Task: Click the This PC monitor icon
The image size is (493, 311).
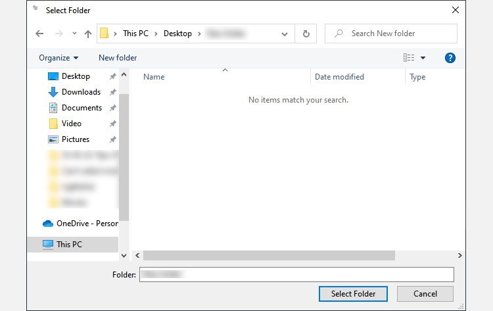Action: [48, 245]
